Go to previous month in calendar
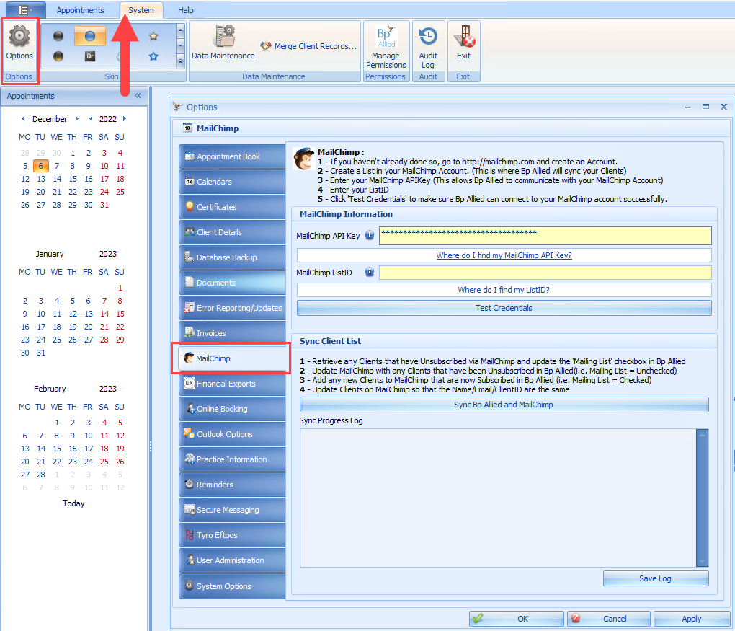 pyautogui.click(x=23, y=119)
